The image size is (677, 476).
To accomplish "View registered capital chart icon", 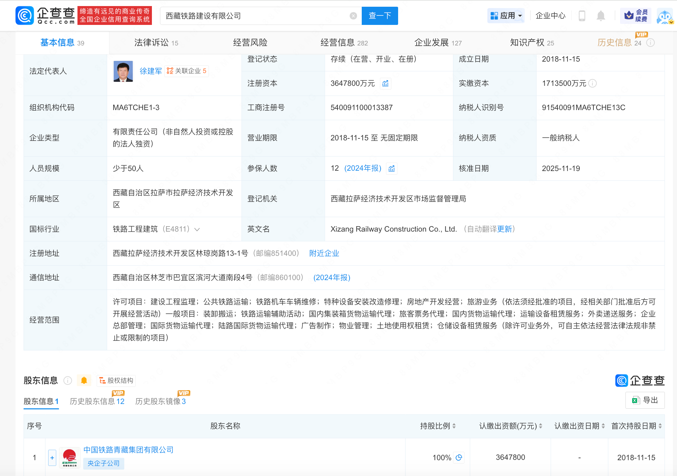I will tap(385, 83).
